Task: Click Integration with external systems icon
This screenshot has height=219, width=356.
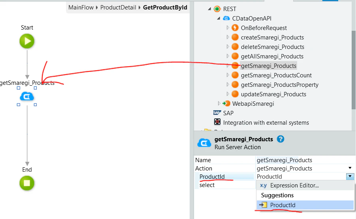Action: [x=217, y=122]
